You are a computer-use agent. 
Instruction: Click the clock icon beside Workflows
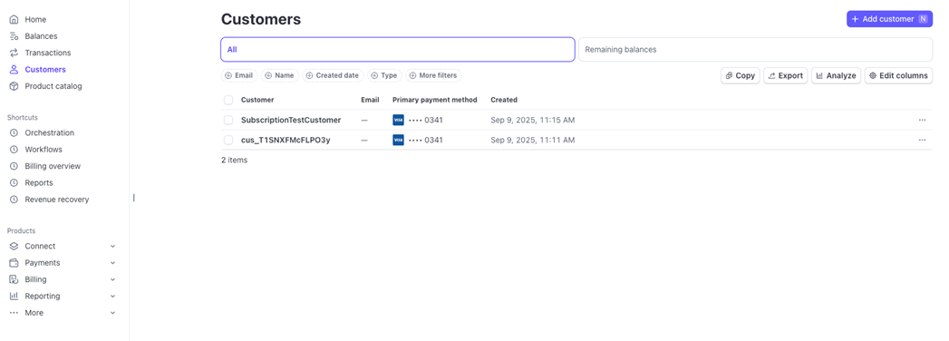coord(14,150)
